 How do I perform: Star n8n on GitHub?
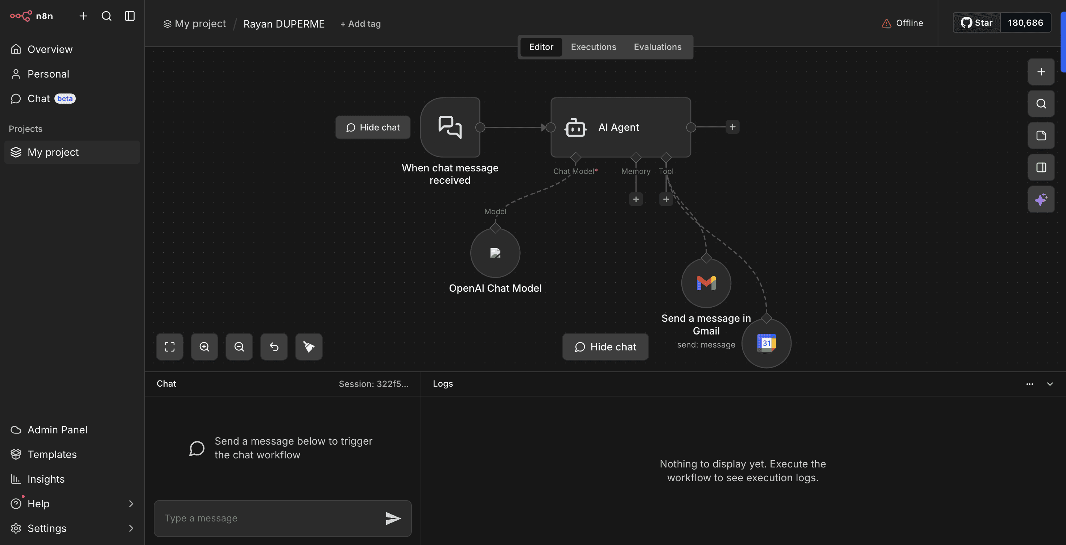click(976, 23)
